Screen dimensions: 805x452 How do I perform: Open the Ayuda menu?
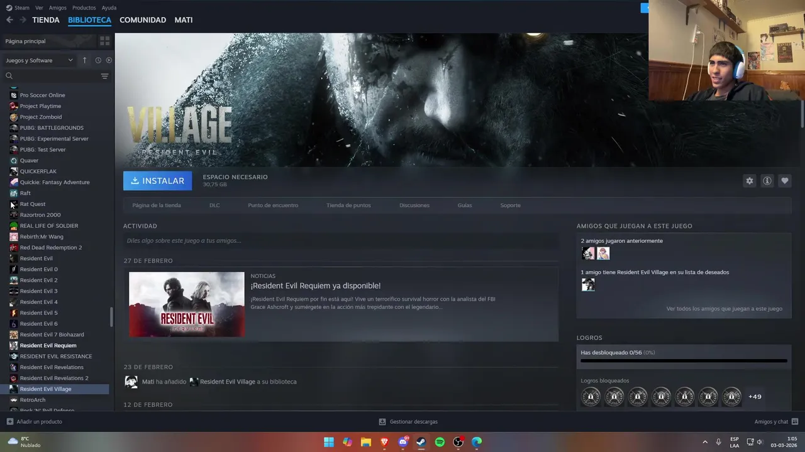109,8
